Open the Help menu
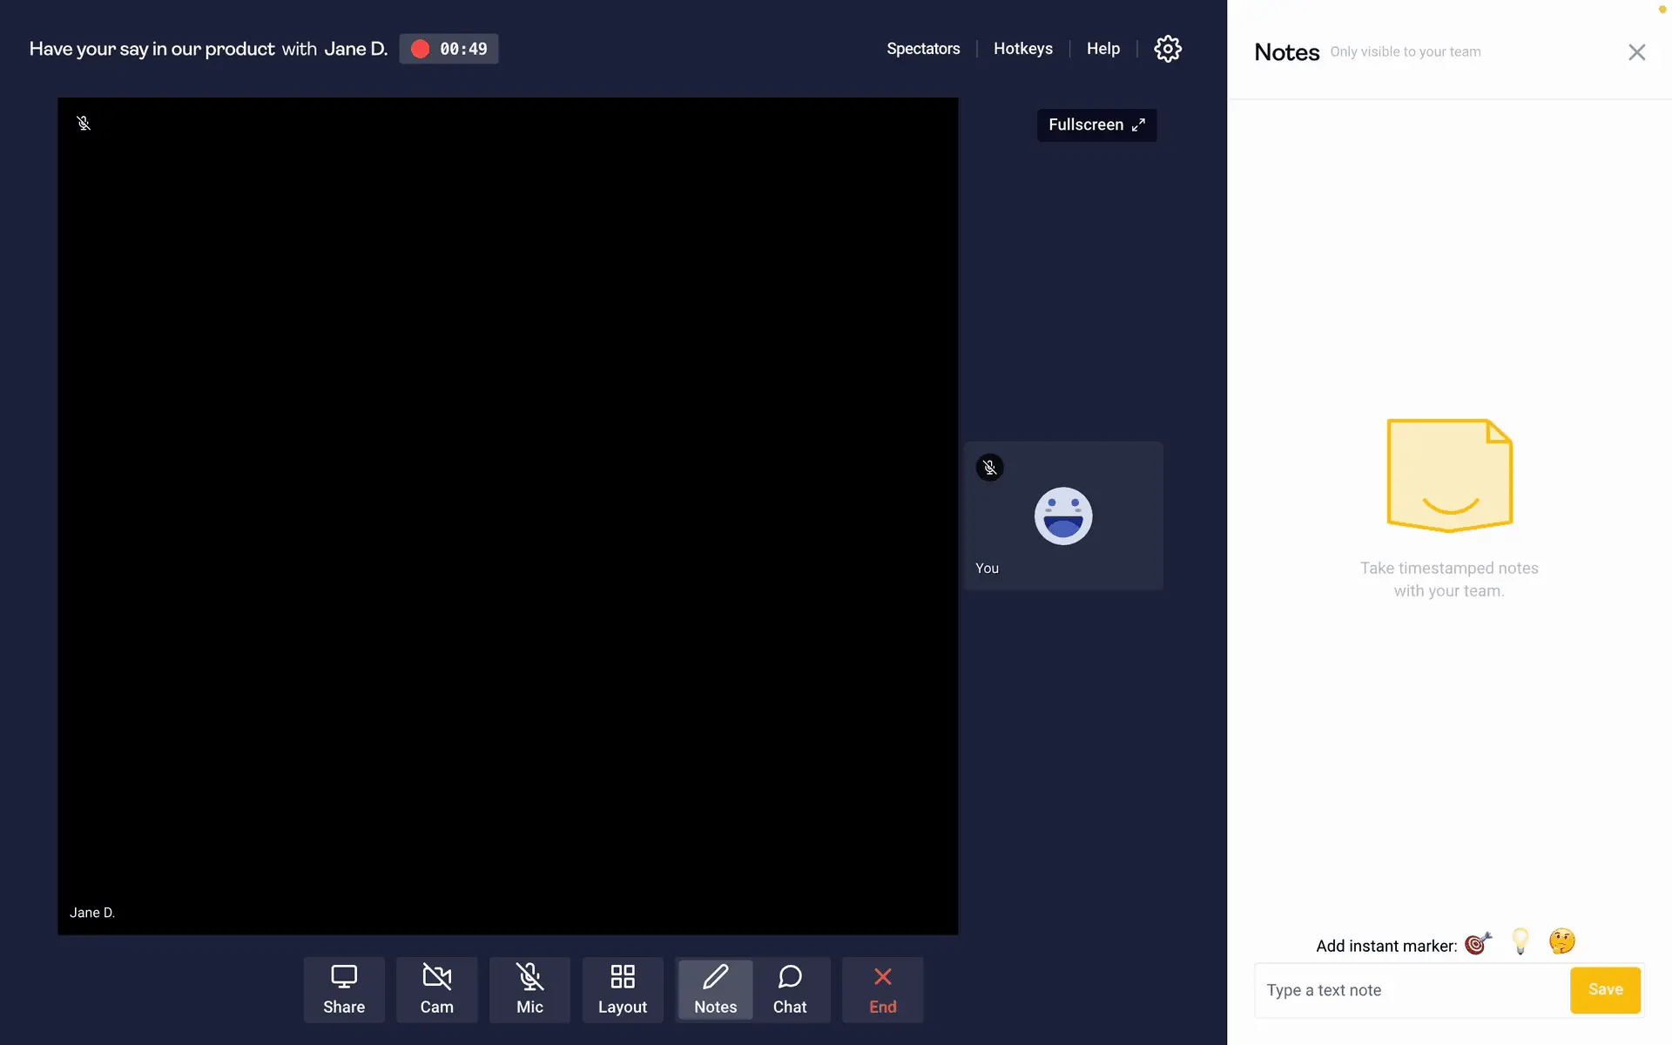1672x1045 pixels. (x=1102, y=49)
